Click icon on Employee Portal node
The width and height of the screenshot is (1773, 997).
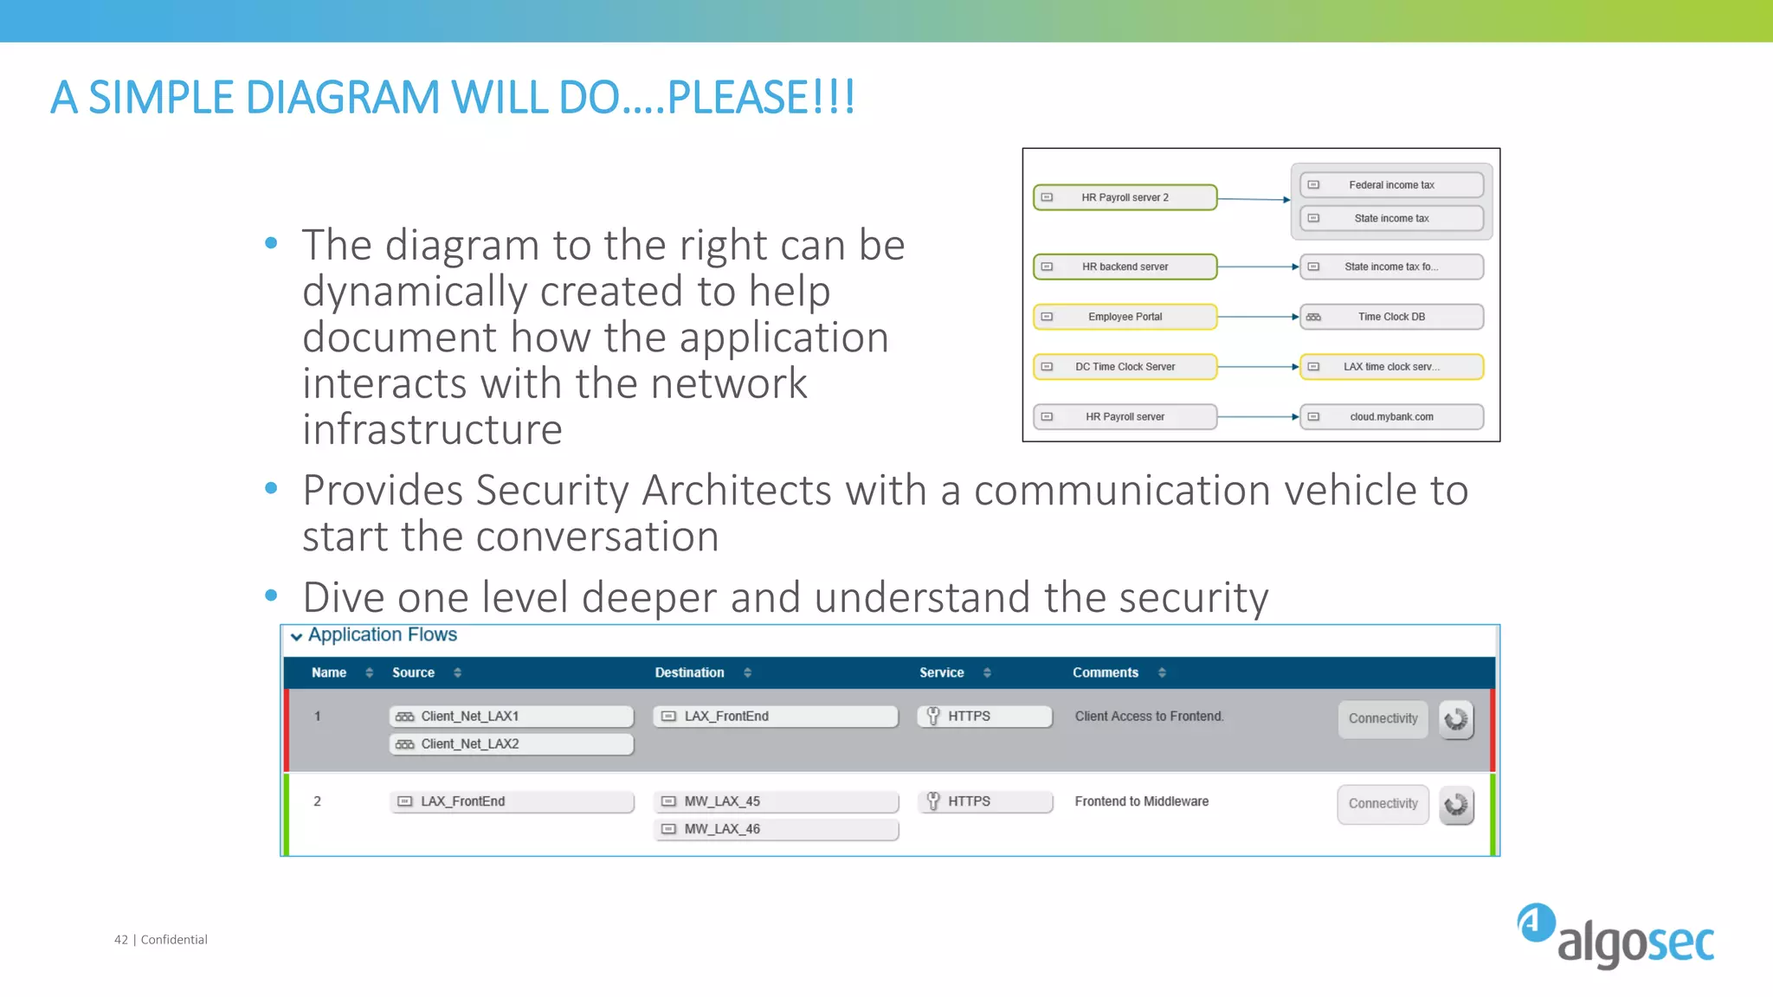pyautogui.click(x=1047, y=317)
